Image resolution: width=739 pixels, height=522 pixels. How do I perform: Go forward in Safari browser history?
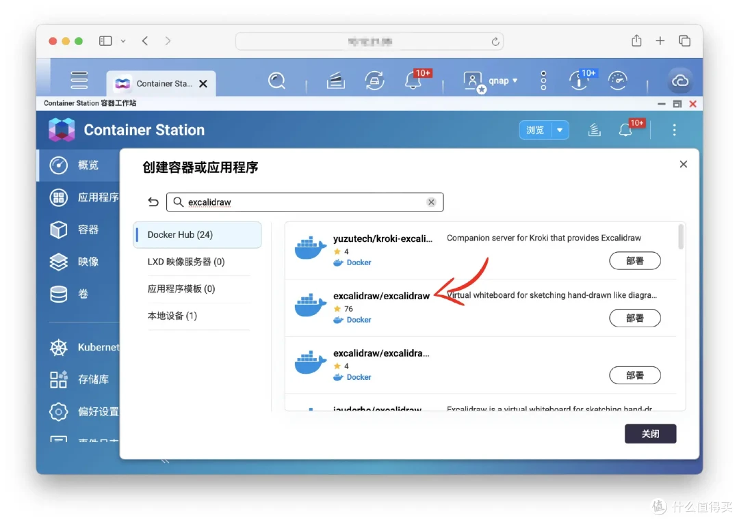click(168, 41)
